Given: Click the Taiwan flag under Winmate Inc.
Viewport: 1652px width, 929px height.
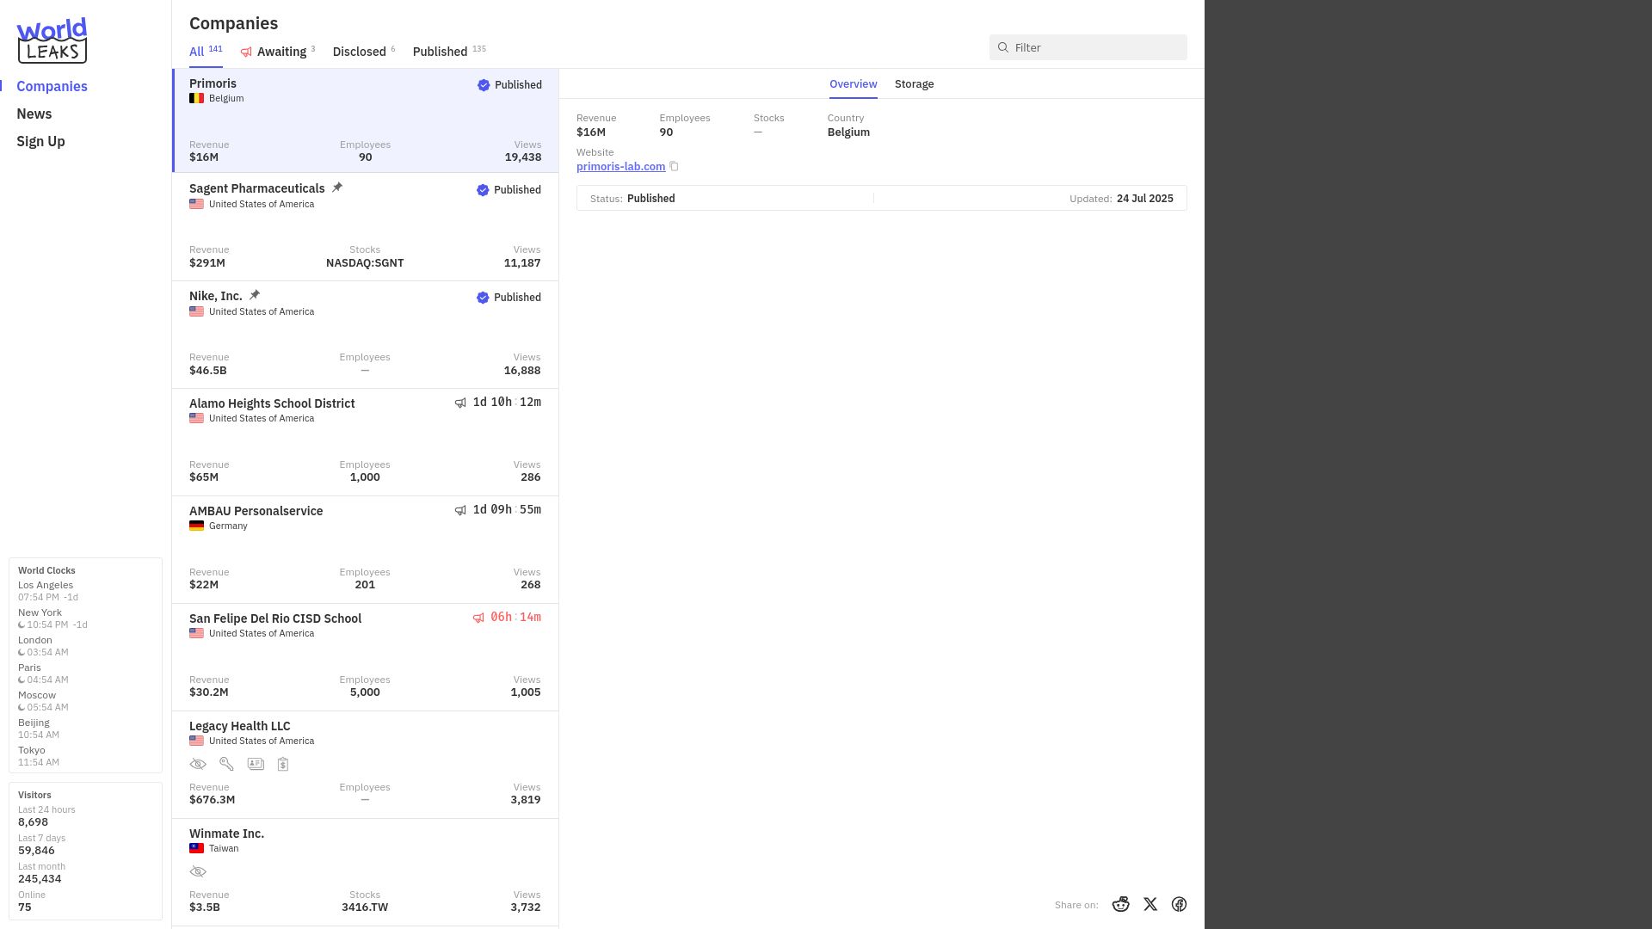Looking at the screenshot, I should pyautogui.click(x=196, y=848).
